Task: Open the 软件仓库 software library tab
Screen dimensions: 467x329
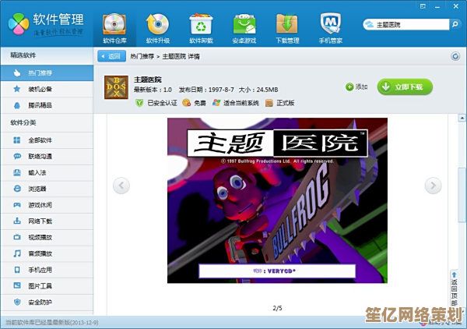Action: [x=114, y=29]
